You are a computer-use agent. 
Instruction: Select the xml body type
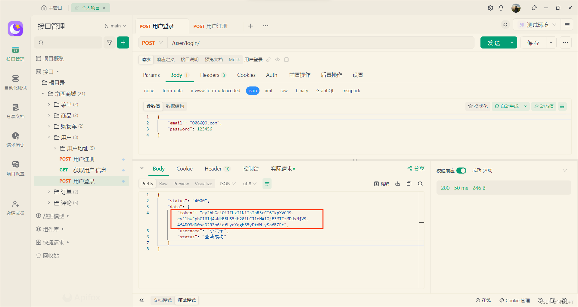[x=269, y=91]
